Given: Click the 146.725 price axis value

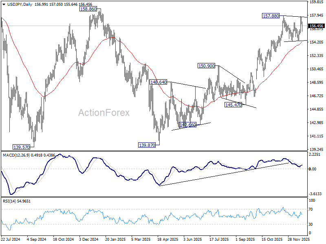Looking at the screenshot, I should (316, 96).
